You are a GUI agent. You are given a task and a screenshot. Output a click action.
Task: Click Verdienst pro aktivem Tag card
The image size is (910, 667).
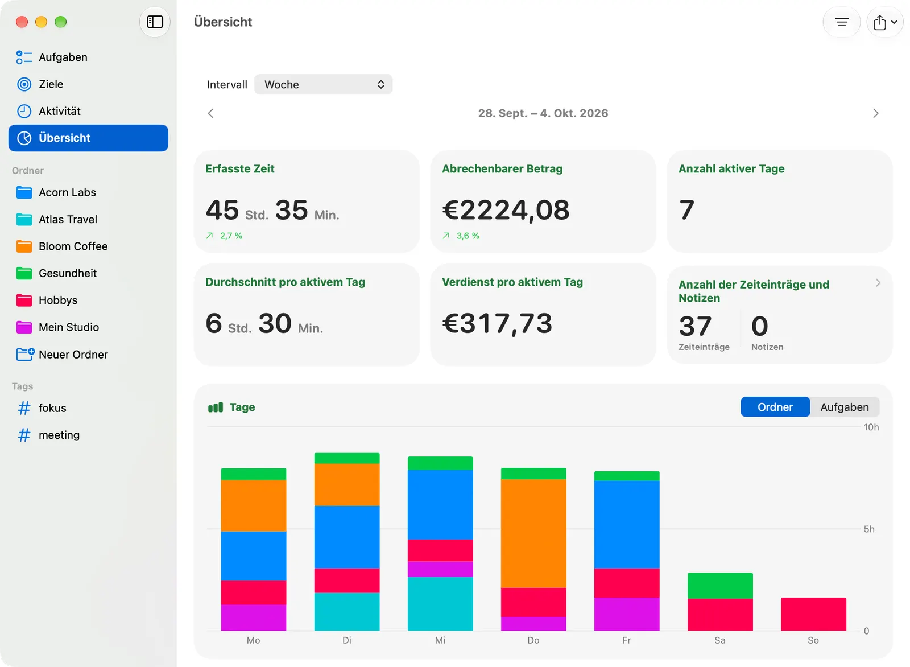click(543, 315)
